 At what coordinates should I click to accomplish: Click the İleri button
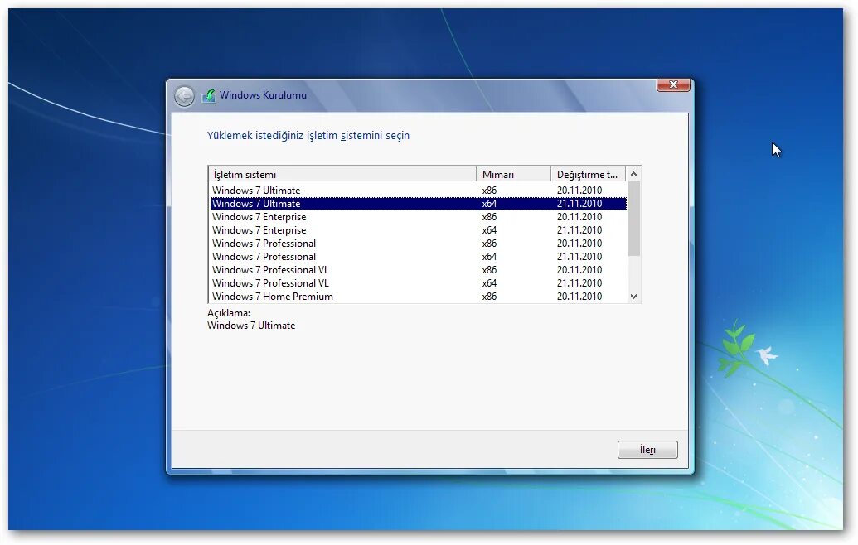[x=647, y=450]
